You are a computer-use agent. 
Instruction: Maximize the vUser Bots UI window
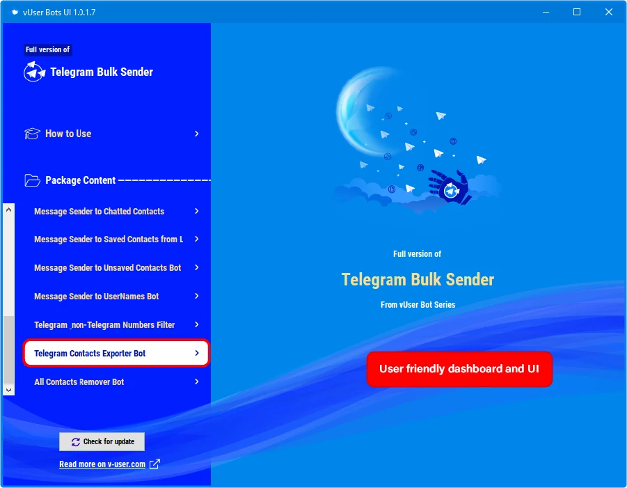tap(577, 12)
